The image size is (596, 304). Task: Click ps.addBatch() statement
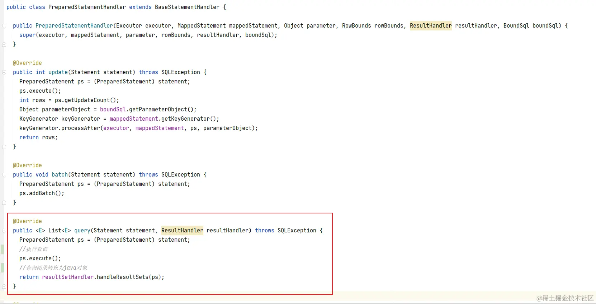pyautogui.click(x=42, y=193)
